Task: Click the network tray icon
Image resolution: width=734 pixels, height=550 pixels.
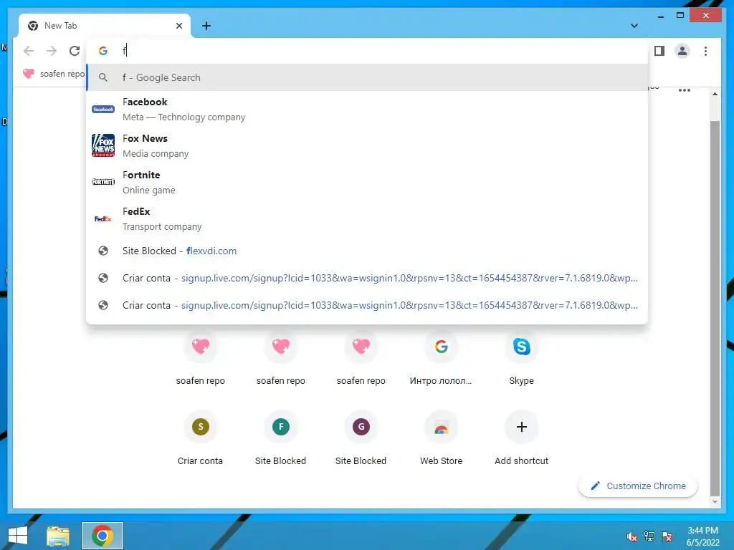Action: click(649, 536)
